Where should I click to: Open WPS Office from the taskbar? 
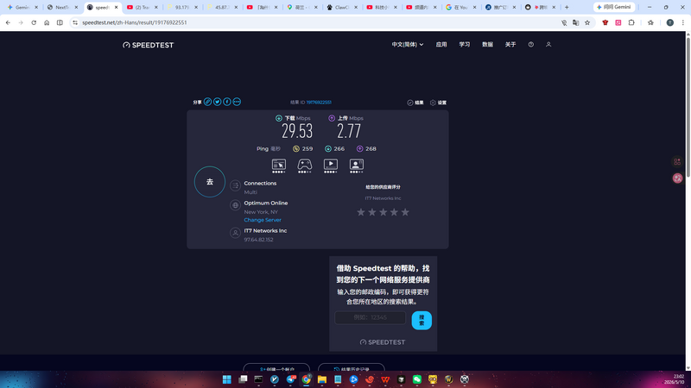point(385,379)
